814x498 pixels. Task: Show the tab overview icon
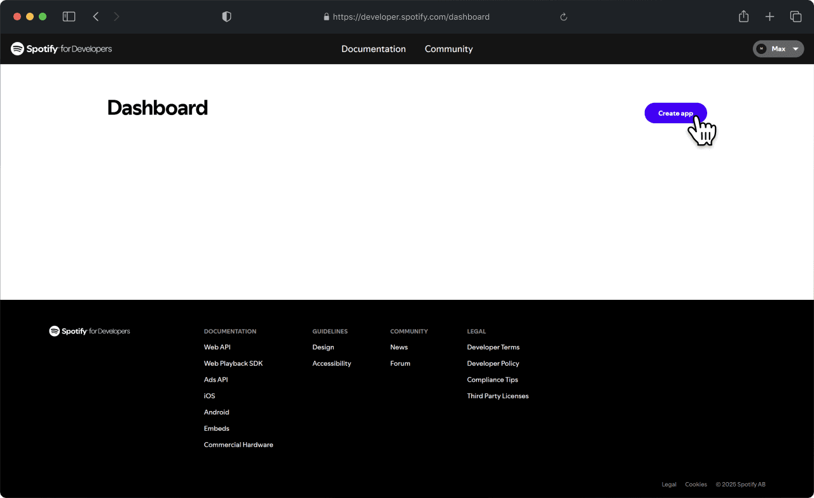796,17
